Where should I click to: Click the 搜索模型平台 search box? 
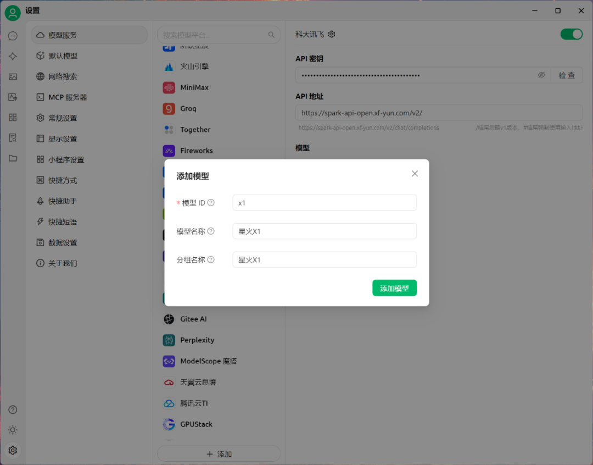pos(219,35)
